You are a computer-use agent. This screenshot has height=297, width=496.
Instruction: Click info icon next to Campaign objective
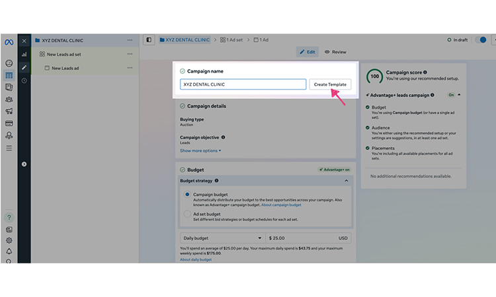[x=224, y=137]
